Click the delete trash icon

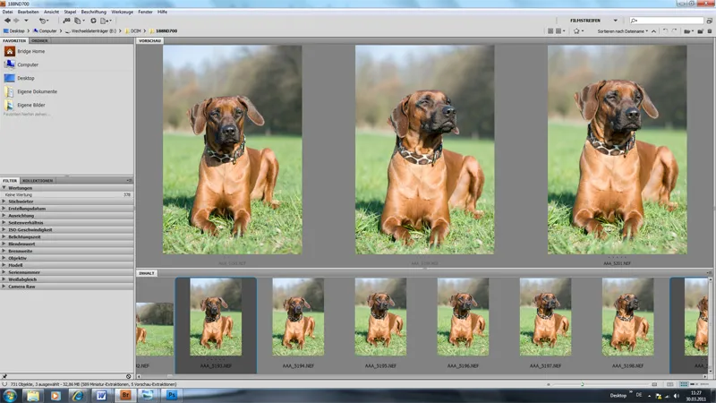[x=710, y=31]
